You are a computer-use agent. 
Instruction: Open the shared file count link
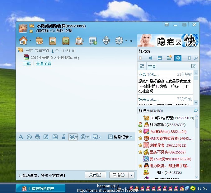coord(53,51)
